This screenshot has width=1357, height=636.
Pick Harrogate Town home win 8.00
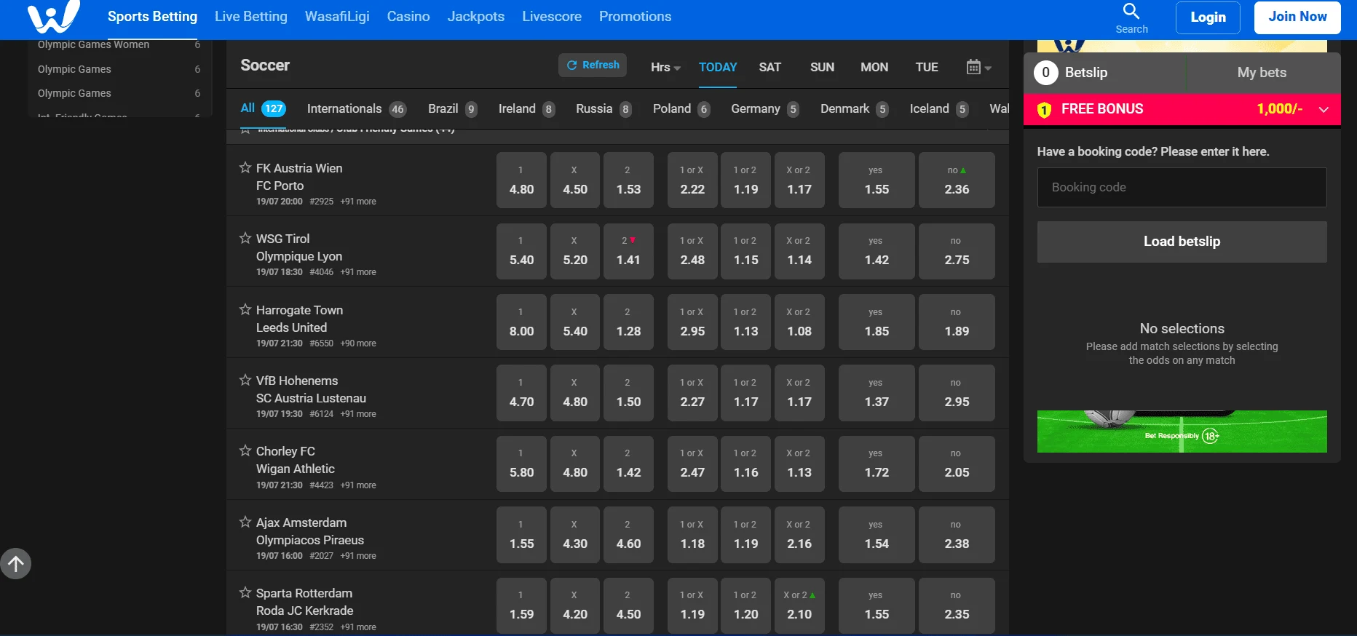[521, 322]
